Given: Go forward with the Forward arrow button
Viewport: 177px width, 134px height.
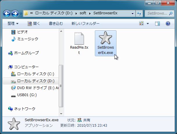Looking at the screenshot, I should click(x=15, y=14).
